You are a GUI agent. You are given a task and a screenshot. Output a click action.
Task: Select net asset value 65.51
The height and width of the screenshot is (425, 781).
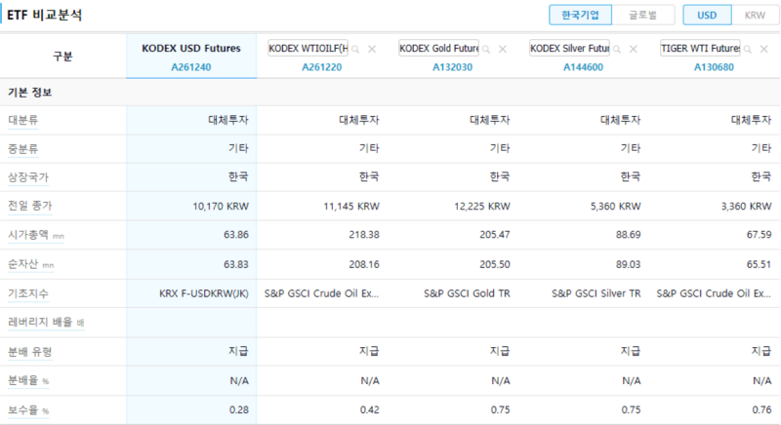760,264
